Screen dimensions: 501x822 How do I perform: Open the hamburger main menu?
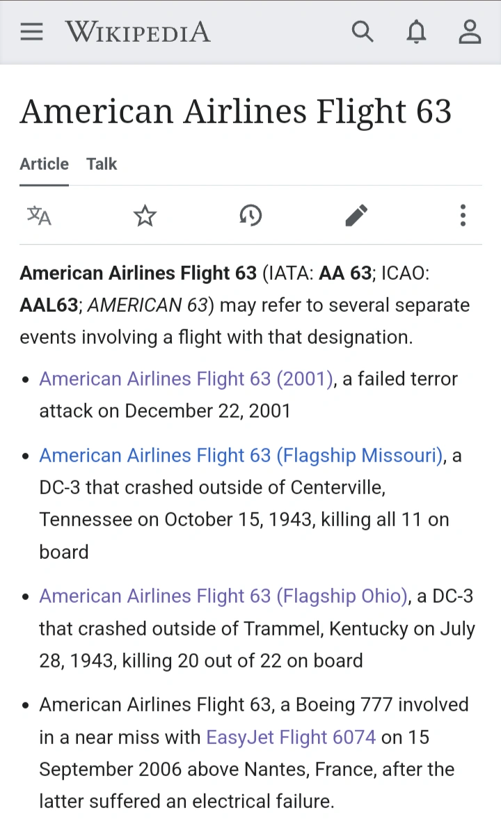pos(31,32)
